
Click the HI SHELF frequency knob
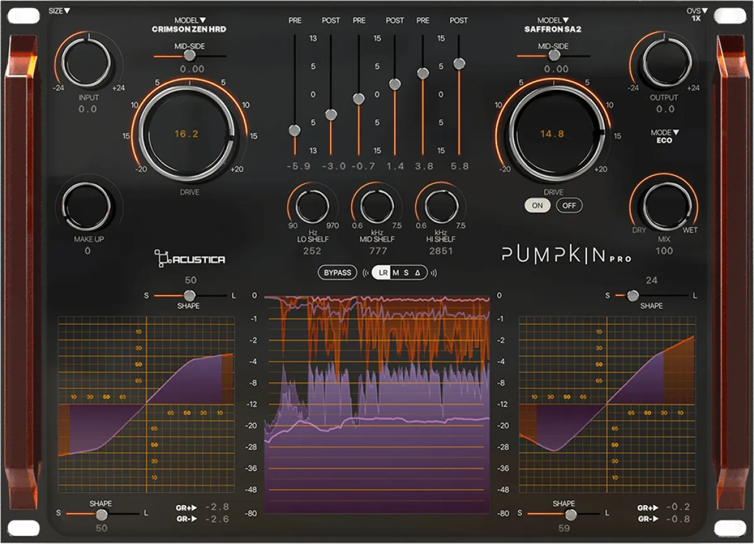point(440,207)
